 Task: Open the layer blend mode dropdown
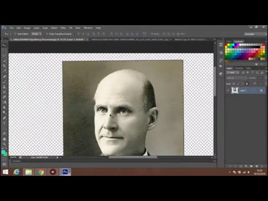click(237, 78)
